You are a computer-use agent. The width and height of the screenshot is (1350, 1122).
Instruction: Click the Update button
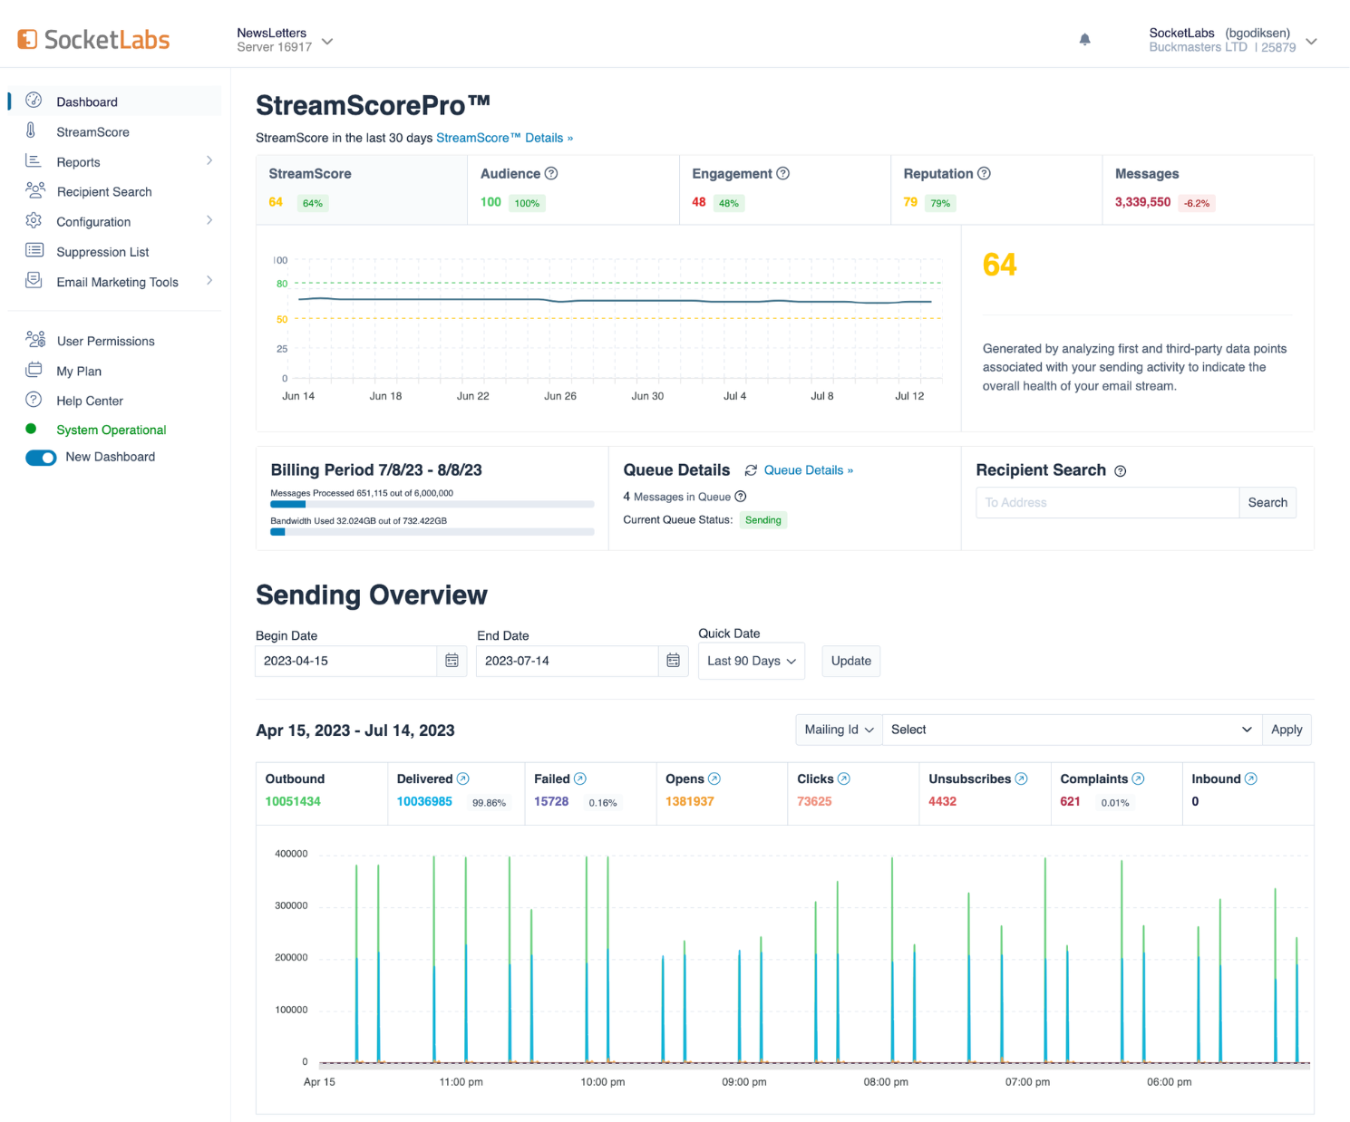(x=850, y=661)
